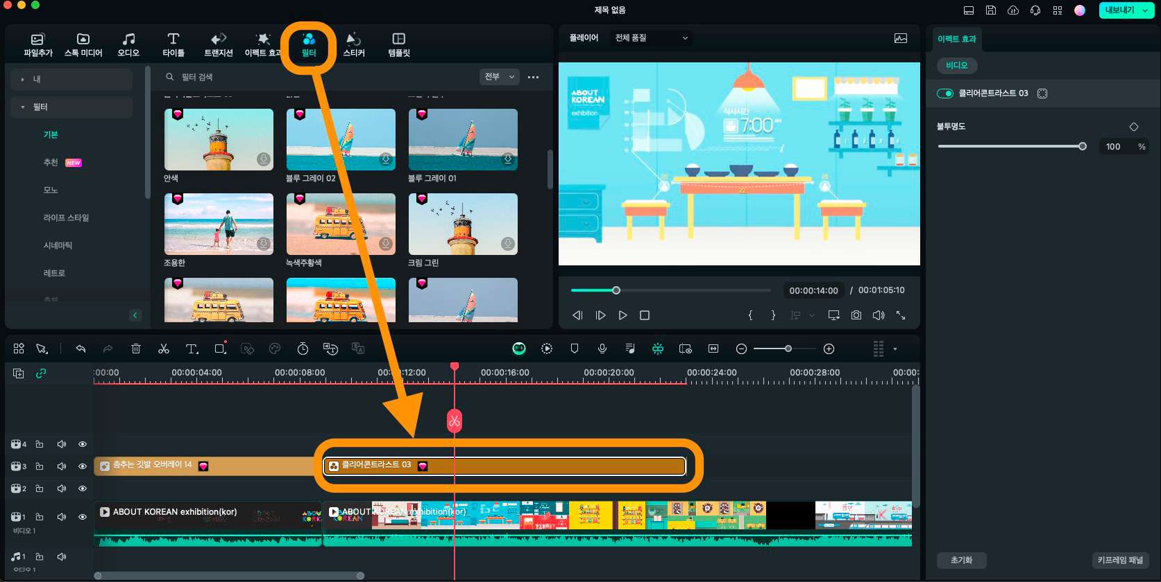Click the 불투명도 opacity slider handle
This screenshot has width=1161, height=582.
coord(1083,146)
